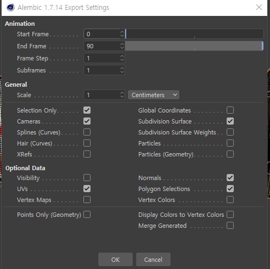
Task: Uncheck the Selection Only checkbox
Action: tap(87, 110)
